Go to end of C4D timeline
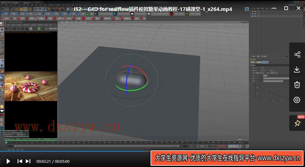 [x=214, y=146]
